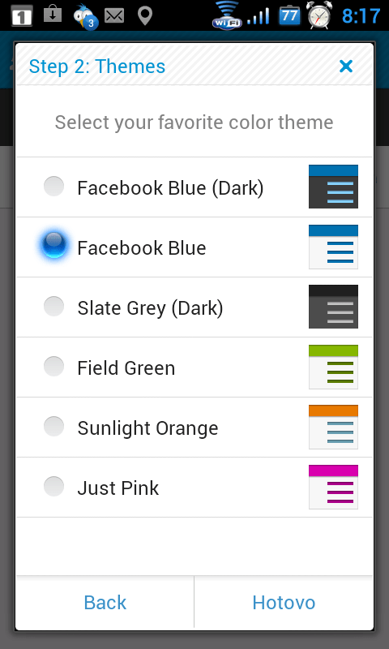The image size is (389, 649).
Task: Tap the Facebook Blue light theme preview icon
Action: 333,247
